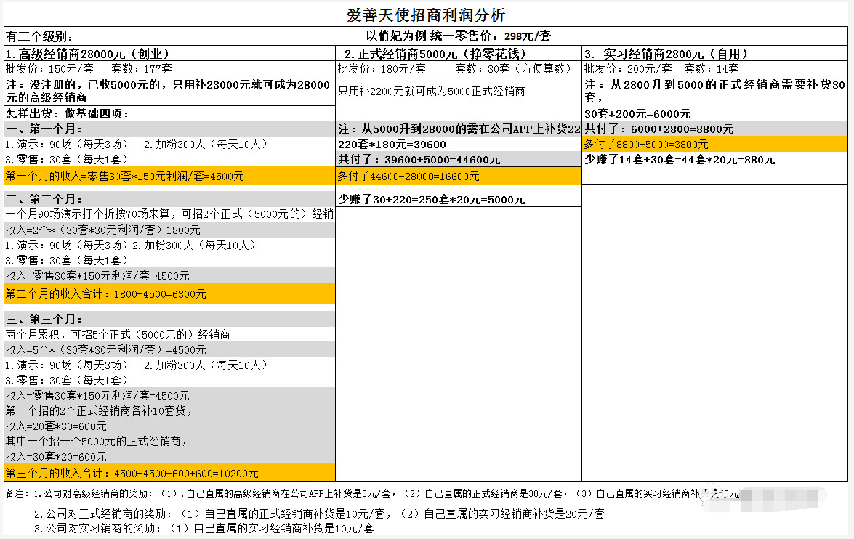This screenshot has height=539, width=854.
Task: Select the 怎样出货 做基础四项 cell
Action: pos(68,113)
